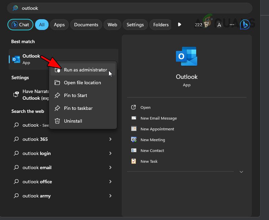The image size is (269, 220).
Task: Click the Open launch icon
Action: 133,107
